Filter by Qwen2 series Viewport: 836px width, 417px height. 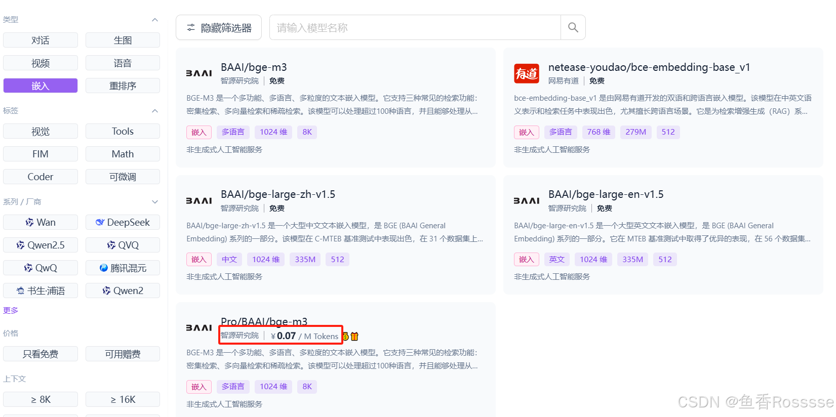click(123, 291)
